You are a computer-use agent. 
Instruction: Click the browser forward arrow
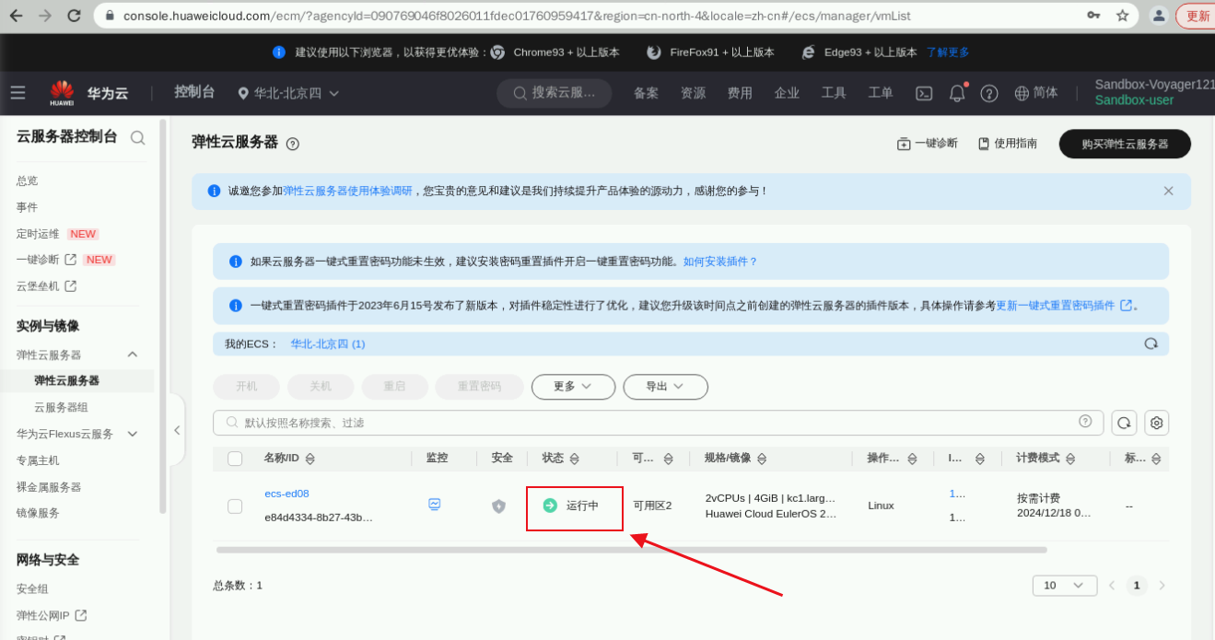tap(45, 16)
